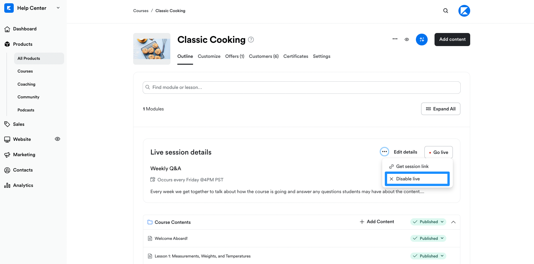Open the Dashboard home icon in sidebar
534x264 pixels.
[x=7, y=29]
